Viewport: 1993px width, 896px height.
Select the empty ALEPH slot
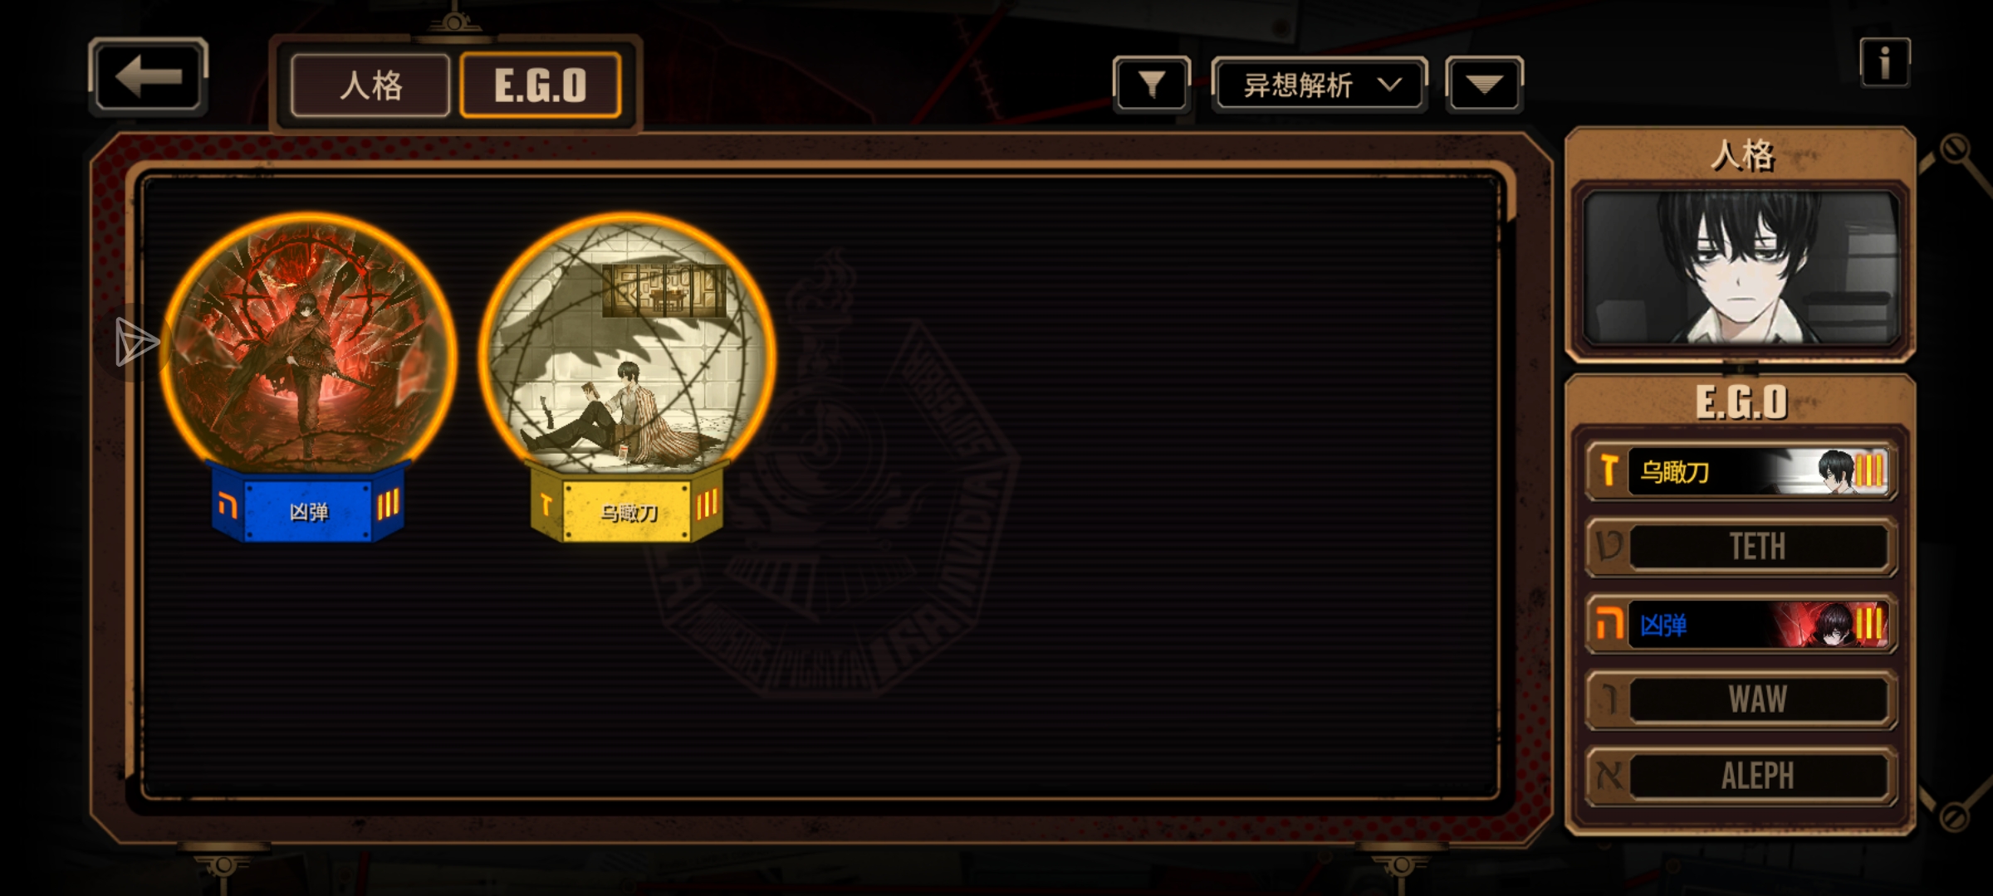click(x=1741, y=776)
